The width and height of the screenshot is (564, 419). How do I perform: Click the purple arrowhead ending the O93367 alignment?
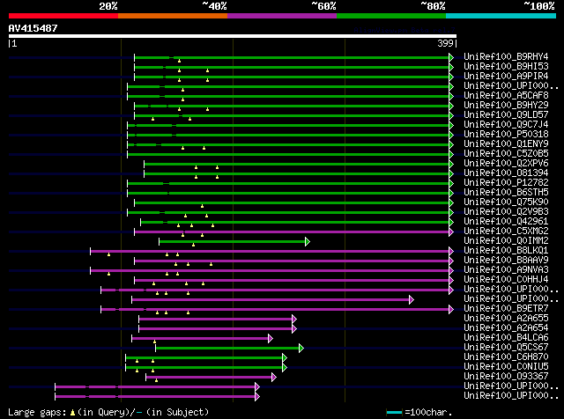click(274, 378)
